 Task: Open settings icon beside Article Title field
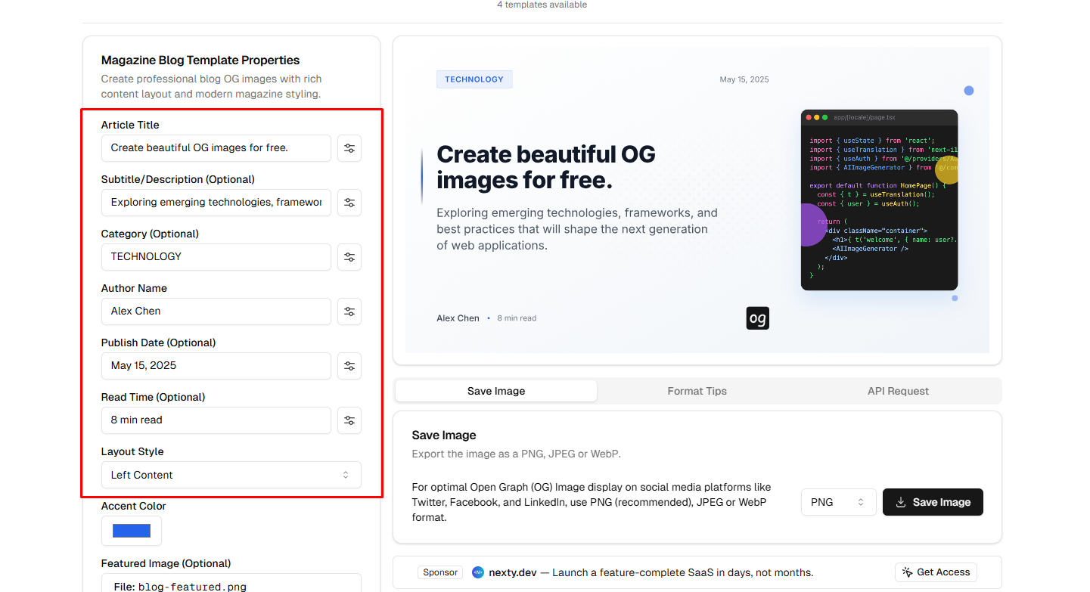[349, 148]
